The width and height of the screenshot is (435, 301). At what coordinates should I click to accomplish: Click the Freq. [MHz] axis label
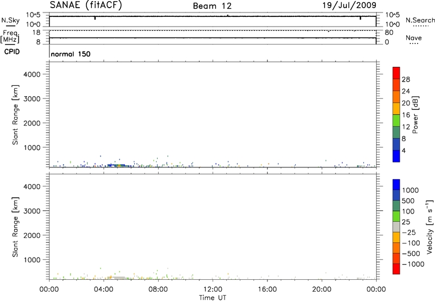[10, 37]
